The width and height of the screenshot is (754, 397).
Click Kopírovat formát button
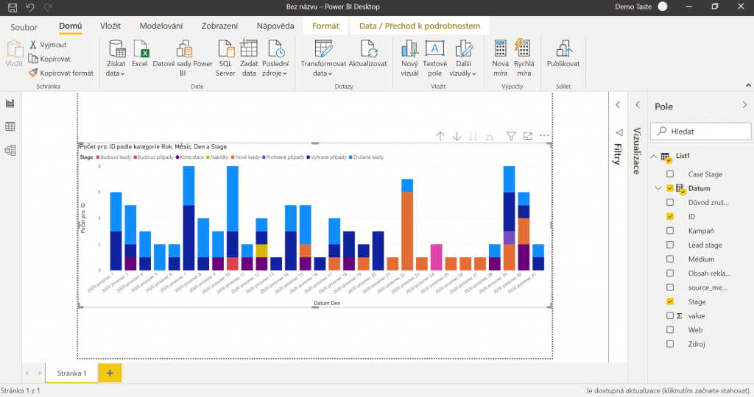tap(60, 73)
